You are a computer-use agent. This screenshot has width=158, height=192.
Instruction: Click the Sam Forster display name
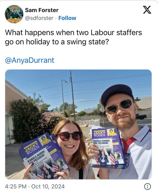pos(42,10)
